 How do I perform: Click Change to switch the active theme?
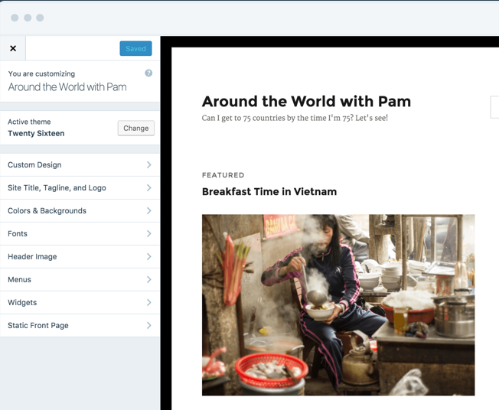pyautogui.click(x=135, y=128)
